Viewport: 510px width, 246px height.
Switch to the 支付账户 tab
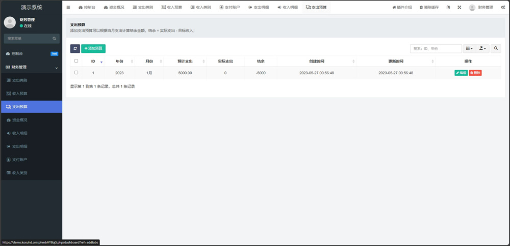pos(229,7)
